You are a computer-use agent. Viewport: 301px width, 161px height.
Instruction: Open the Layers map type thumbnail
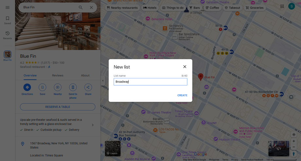(113, 149)
